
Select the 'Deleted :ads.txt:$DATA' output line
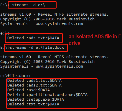pyautogui.click(x=33, y=38)
